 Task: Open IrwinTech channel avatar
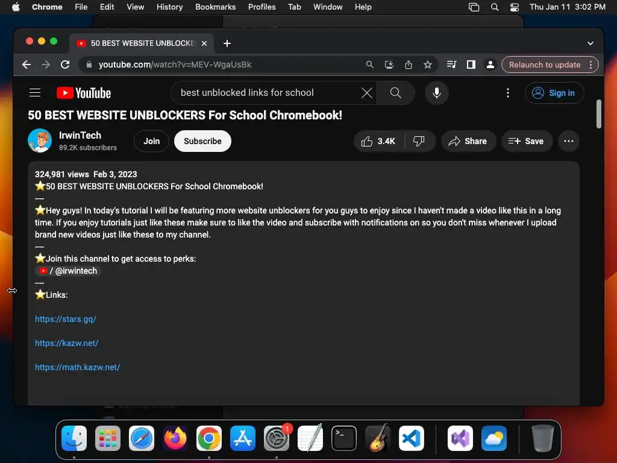point(40,140)
